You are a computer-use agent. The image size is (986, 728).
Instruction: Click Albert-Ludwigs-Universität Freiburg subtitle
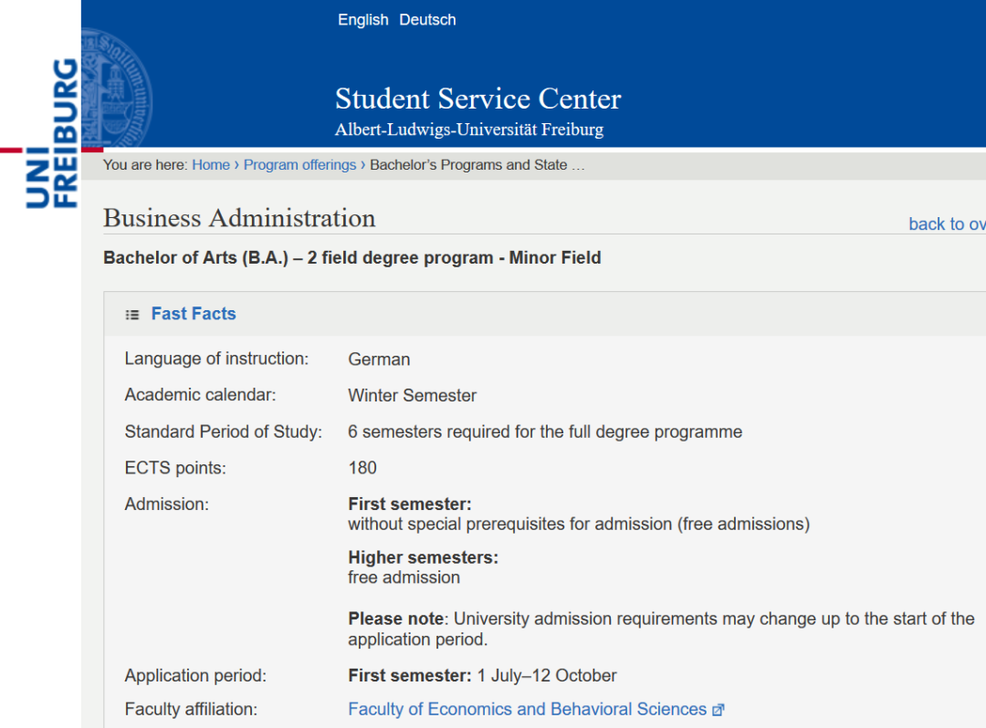[469, 130]
